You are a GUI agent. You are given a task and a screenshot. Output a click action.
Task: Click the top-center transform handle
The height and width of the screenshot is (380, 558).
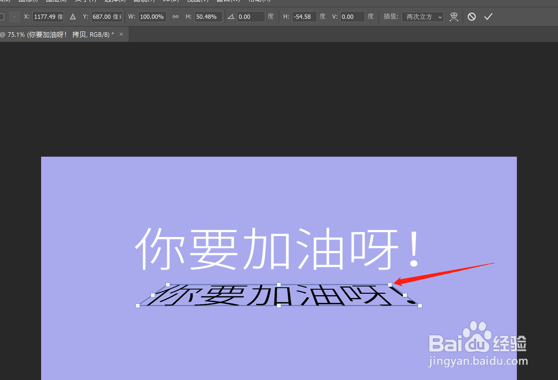pos(279,285)
